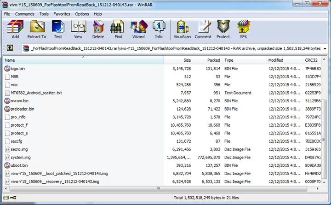Screen dimensions: 331x205
Task: Click the scroll left arrow
Action: click(x=6, y=188)
